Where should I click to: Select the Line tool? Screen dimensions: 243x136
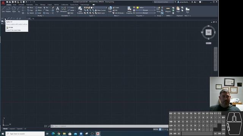pyautogui.click(x=3, y=9)
